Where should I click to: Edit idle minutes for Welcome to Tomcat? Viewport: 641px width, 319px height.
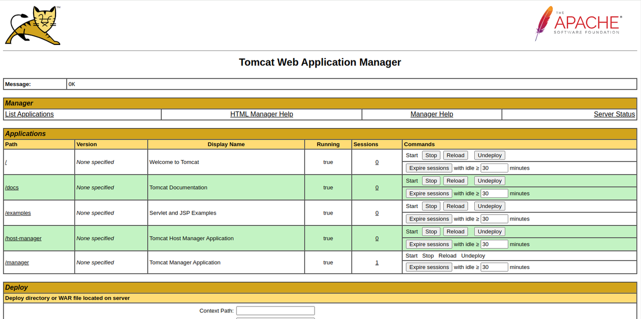494,168
